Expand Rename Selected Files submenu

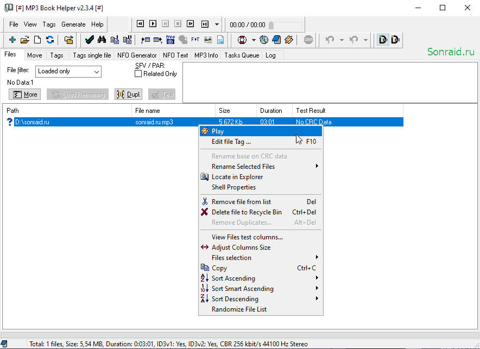261,167
